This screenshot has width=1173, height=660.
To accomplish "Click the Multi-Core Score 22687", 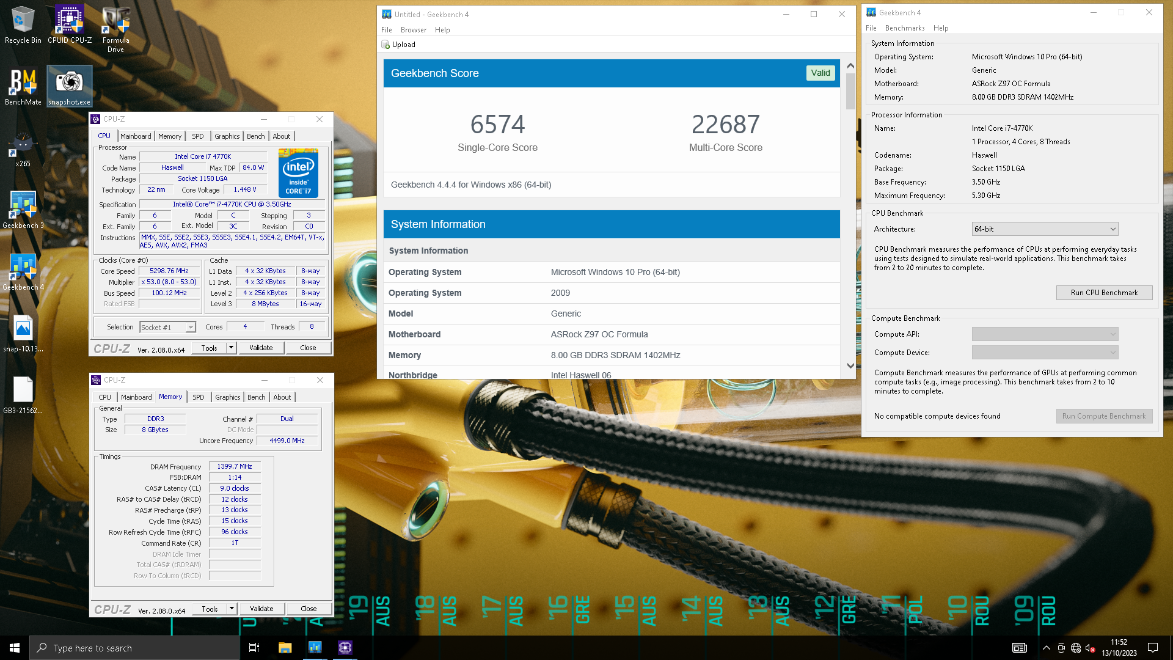I will pyautogui.click(x=726, y=125).
